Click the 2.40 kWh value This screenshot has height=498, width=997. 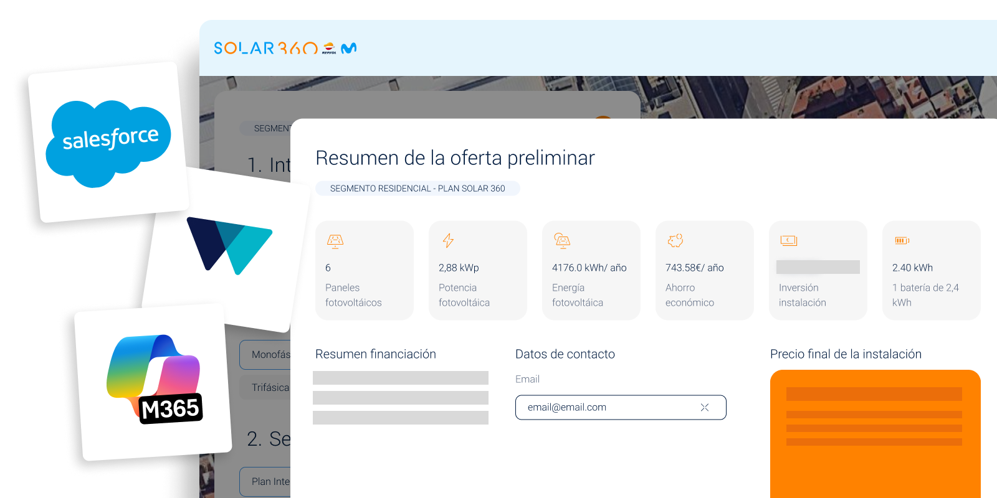click(912, 268)
